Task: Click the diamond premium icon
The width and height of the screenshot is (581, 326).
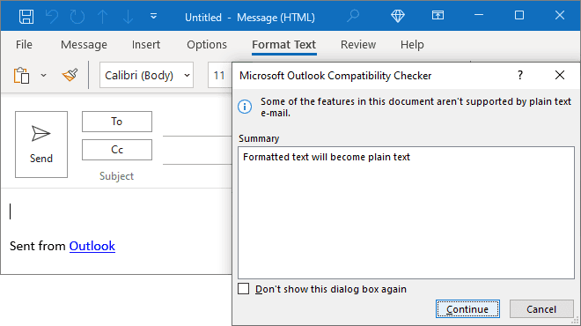Action: [398, 16]
